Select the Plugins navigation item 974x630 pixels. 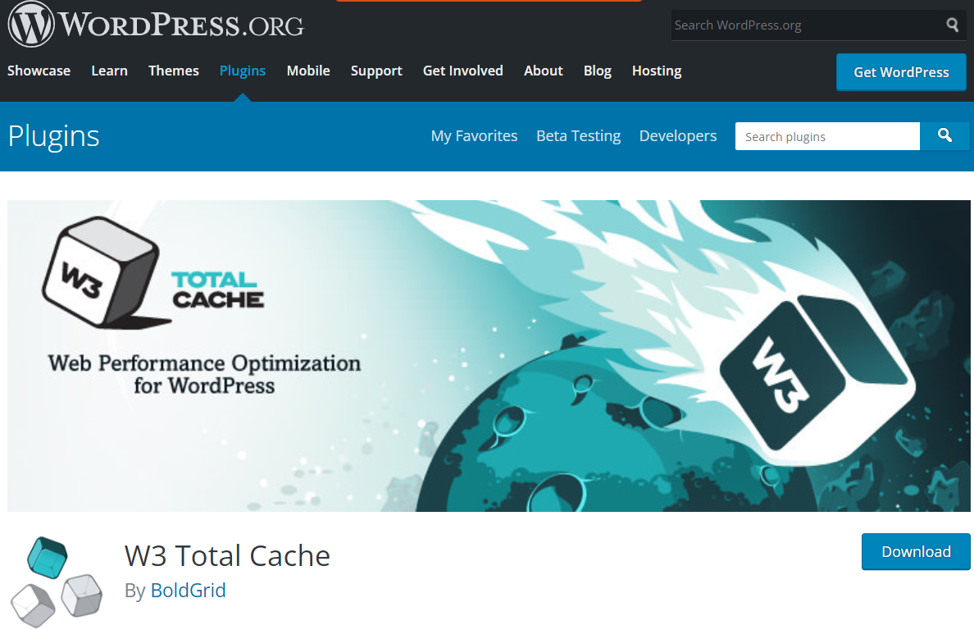tap(243, 71)
